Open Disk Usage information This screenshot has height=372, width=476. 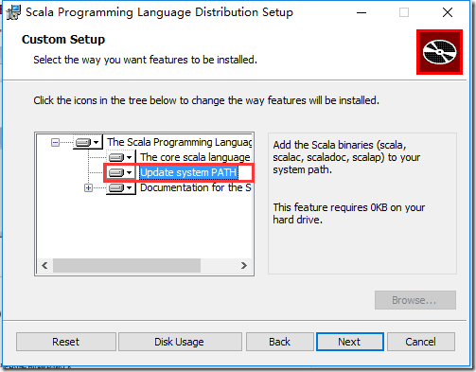(179, 342)
